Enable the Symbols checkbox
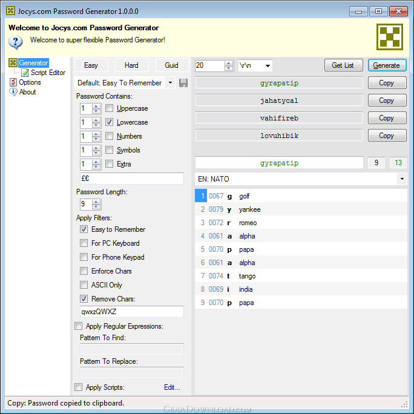 110,150
